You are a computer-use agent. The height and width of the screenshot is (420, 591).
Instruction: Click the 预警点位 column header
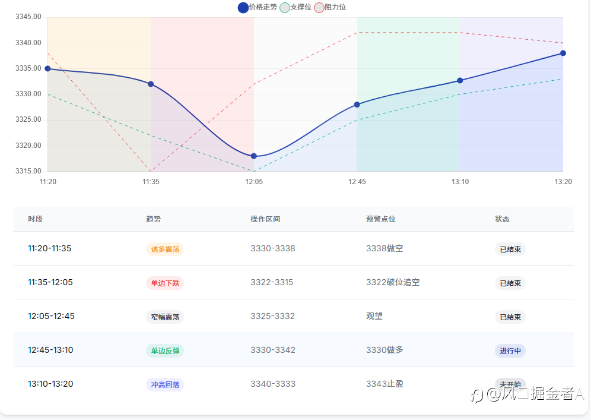click(x=381, y=219)
